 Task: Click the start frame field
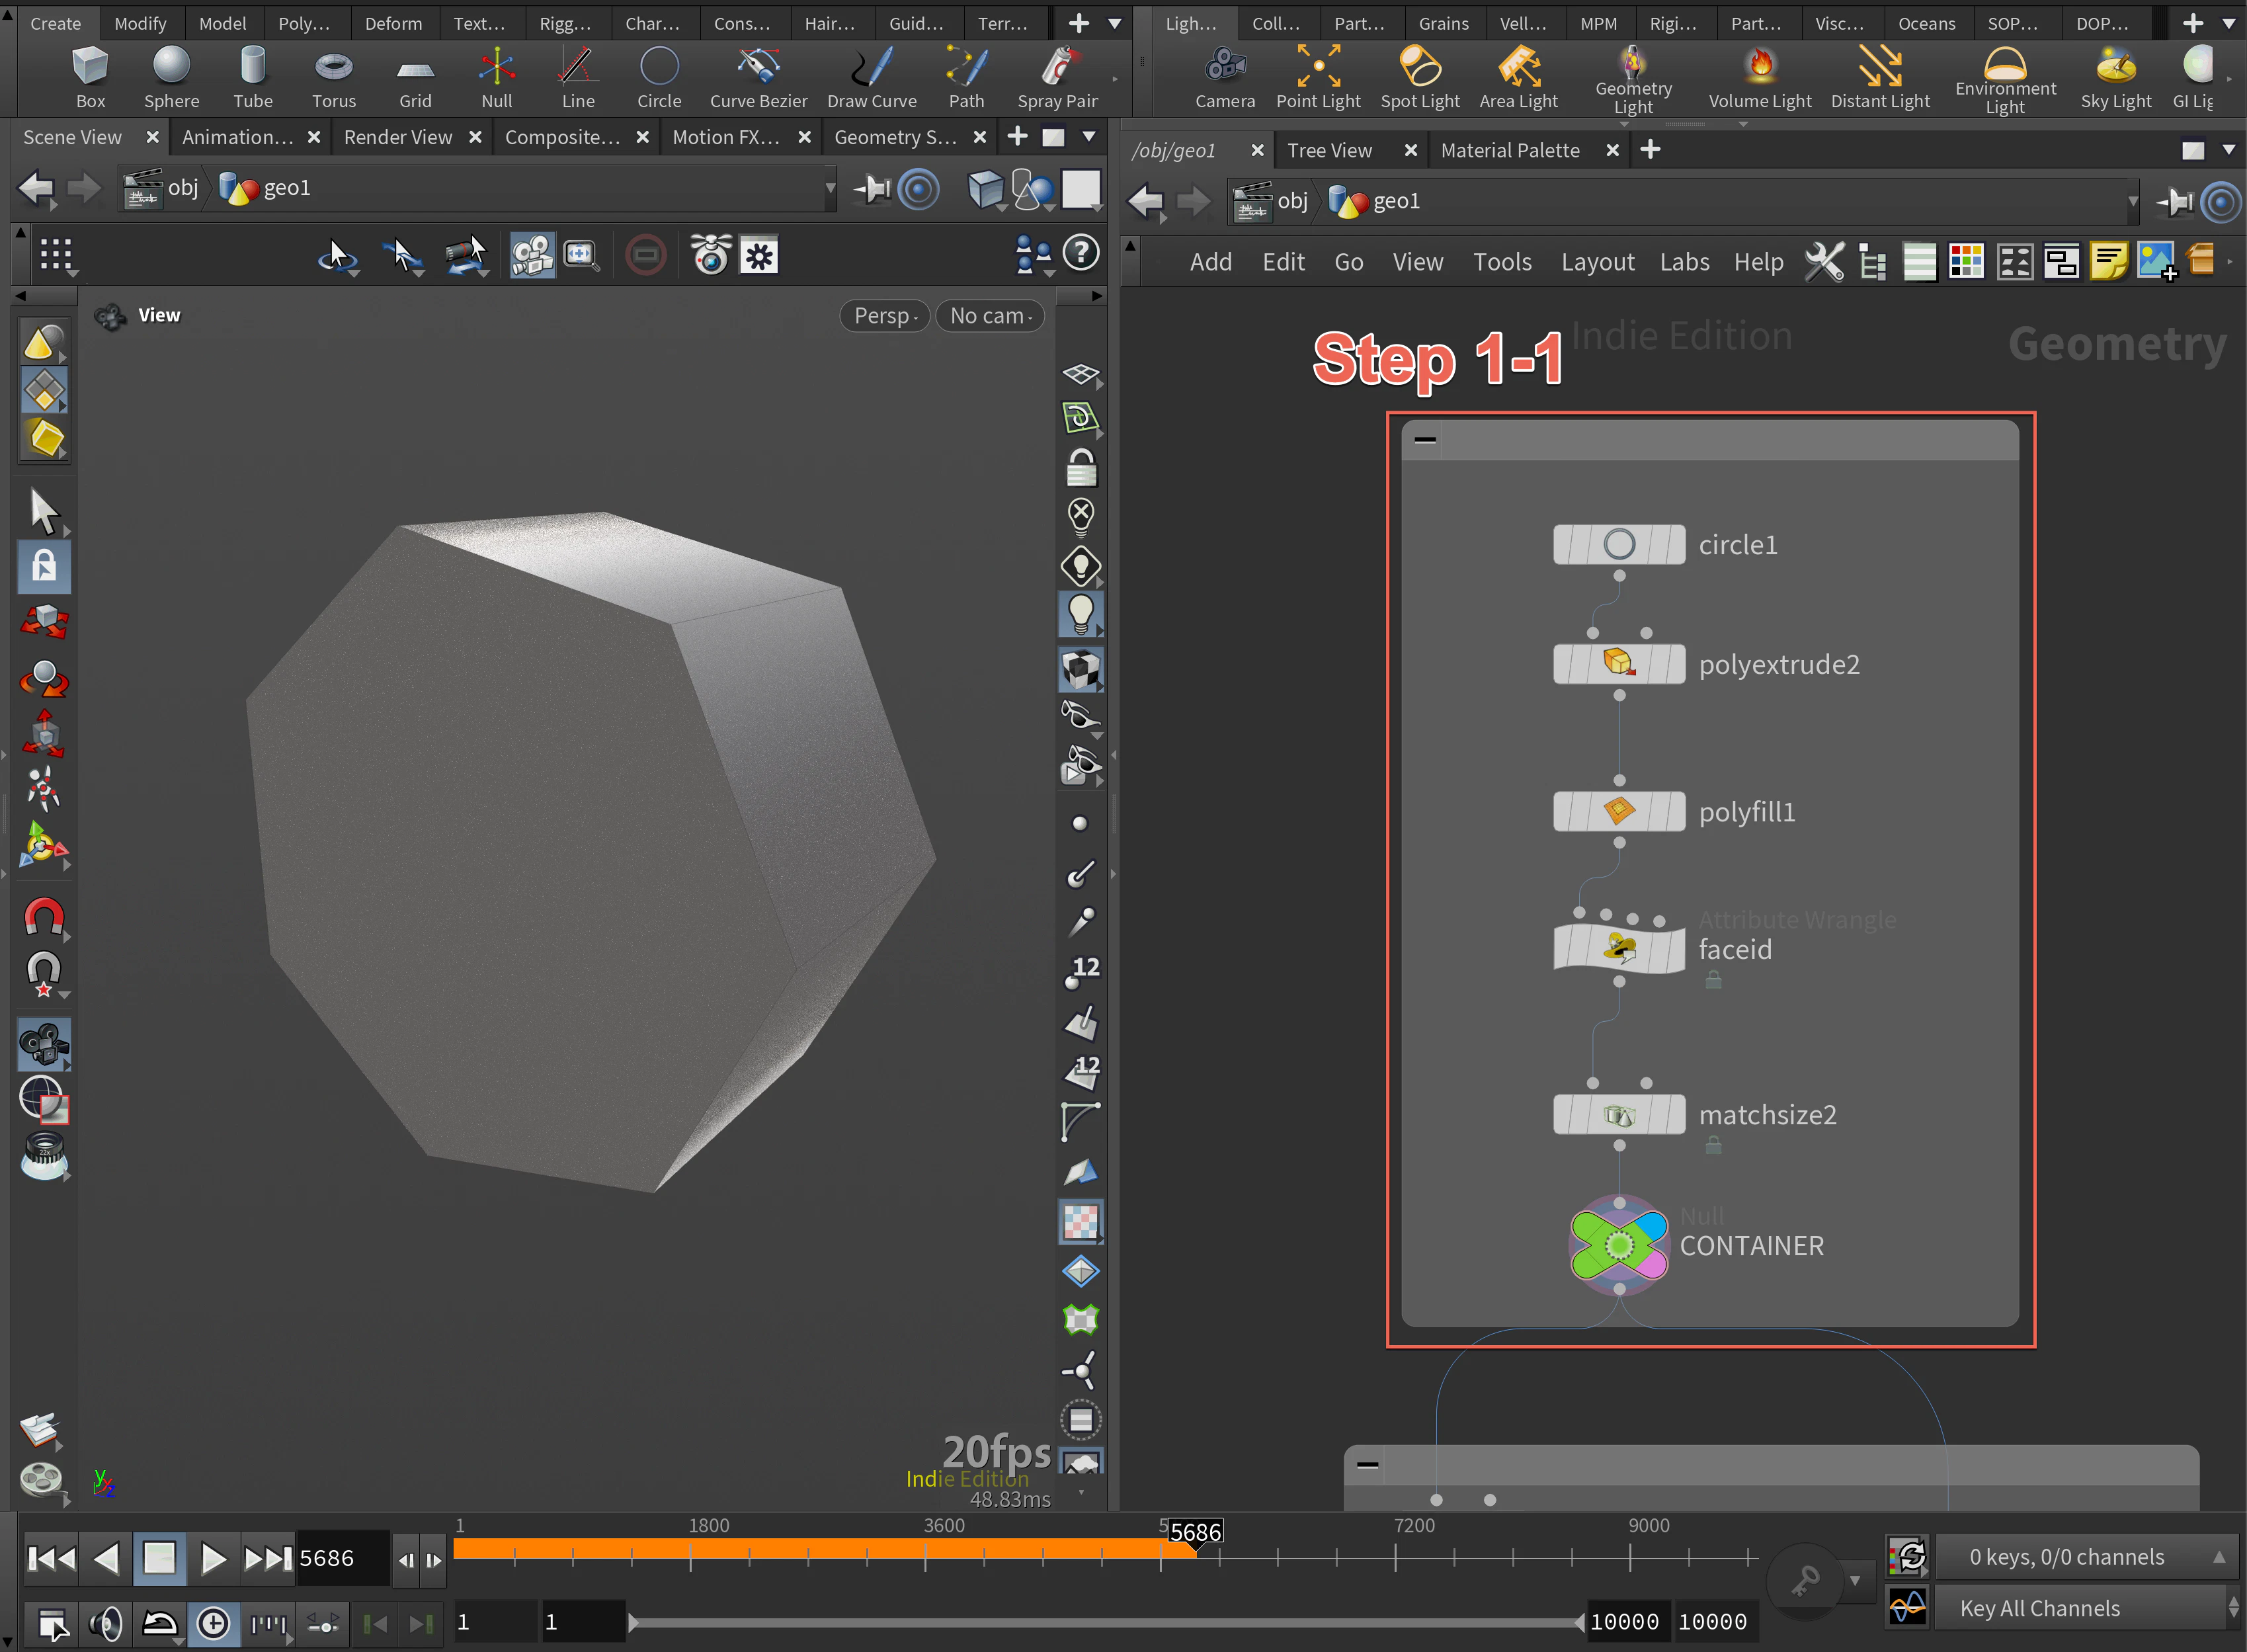(x=495, y=1622)
